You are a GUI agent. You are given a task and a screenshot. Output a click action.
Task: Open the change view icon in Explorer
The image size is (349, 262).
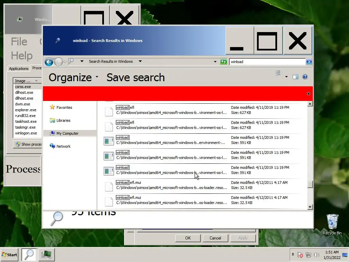point(278,73)
